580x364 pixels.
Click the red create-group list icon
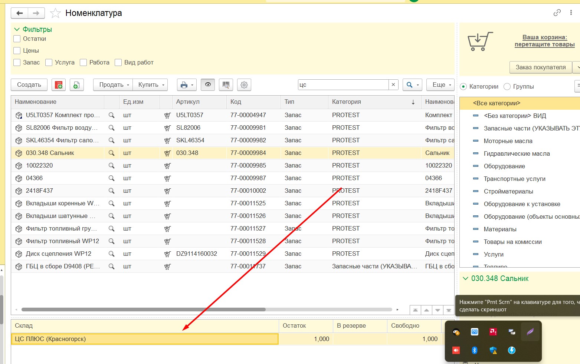pyautogui.click(x=59, y=85)
